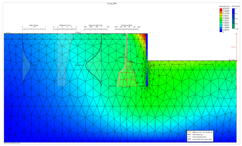Screen dimensions: 242x146
Task: Click 'Wall Displacement' legend entry
Action: (x=199, y=137)
